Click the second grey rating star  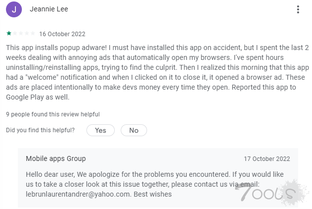click(x=14, y=34)
